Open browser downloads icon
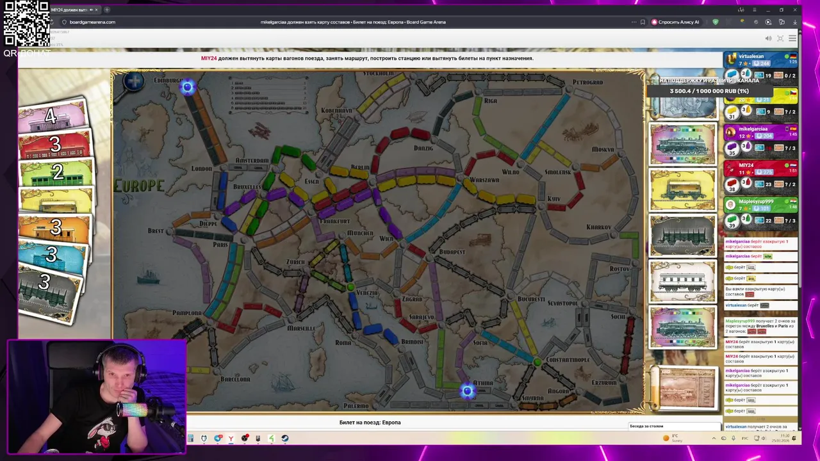Image resolution: width=820 pixels, height=461 pixels. 794,22
